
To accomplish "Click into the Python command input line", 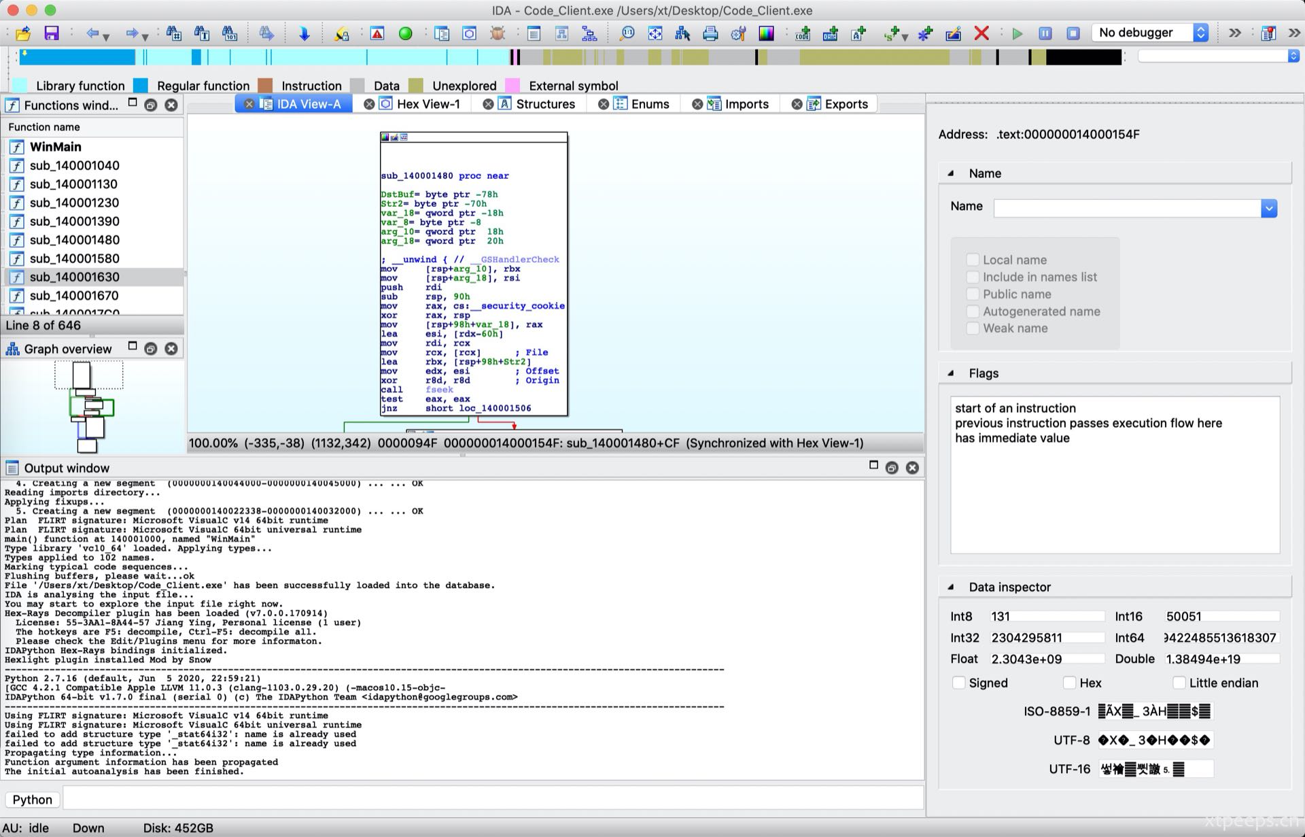I will 493,799.
